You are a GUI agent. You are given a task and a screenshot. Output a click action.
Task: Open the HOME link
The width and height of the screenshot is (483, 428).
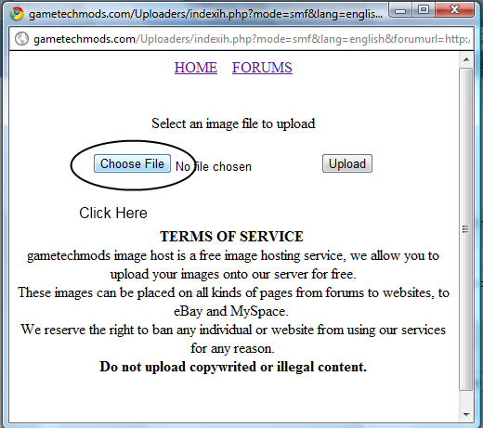point(196,68)
